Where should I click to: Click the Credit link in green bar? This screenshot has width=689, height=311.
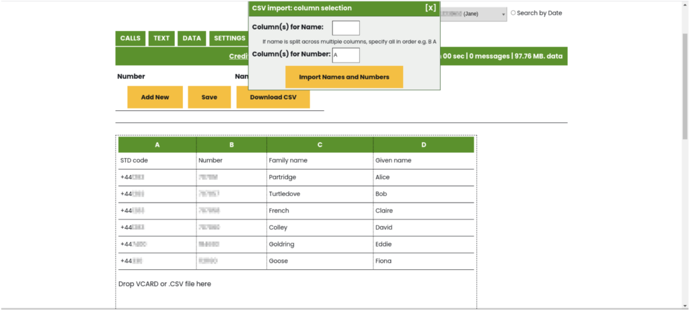point(239,57)
